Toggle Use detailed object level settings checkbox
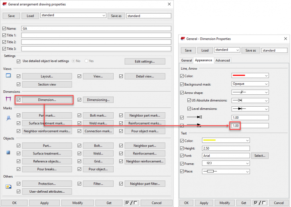The width and height of the screenshot is (291, 207). coord(18,61)
